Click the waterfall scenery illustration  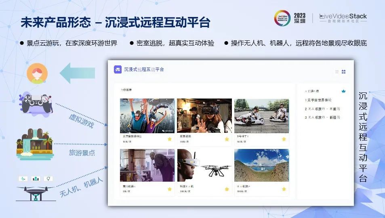point(35,144)
